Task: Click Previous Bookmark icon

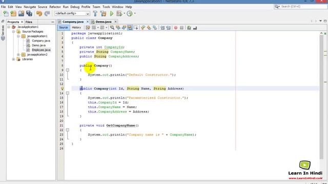Action: coord(143,28)
